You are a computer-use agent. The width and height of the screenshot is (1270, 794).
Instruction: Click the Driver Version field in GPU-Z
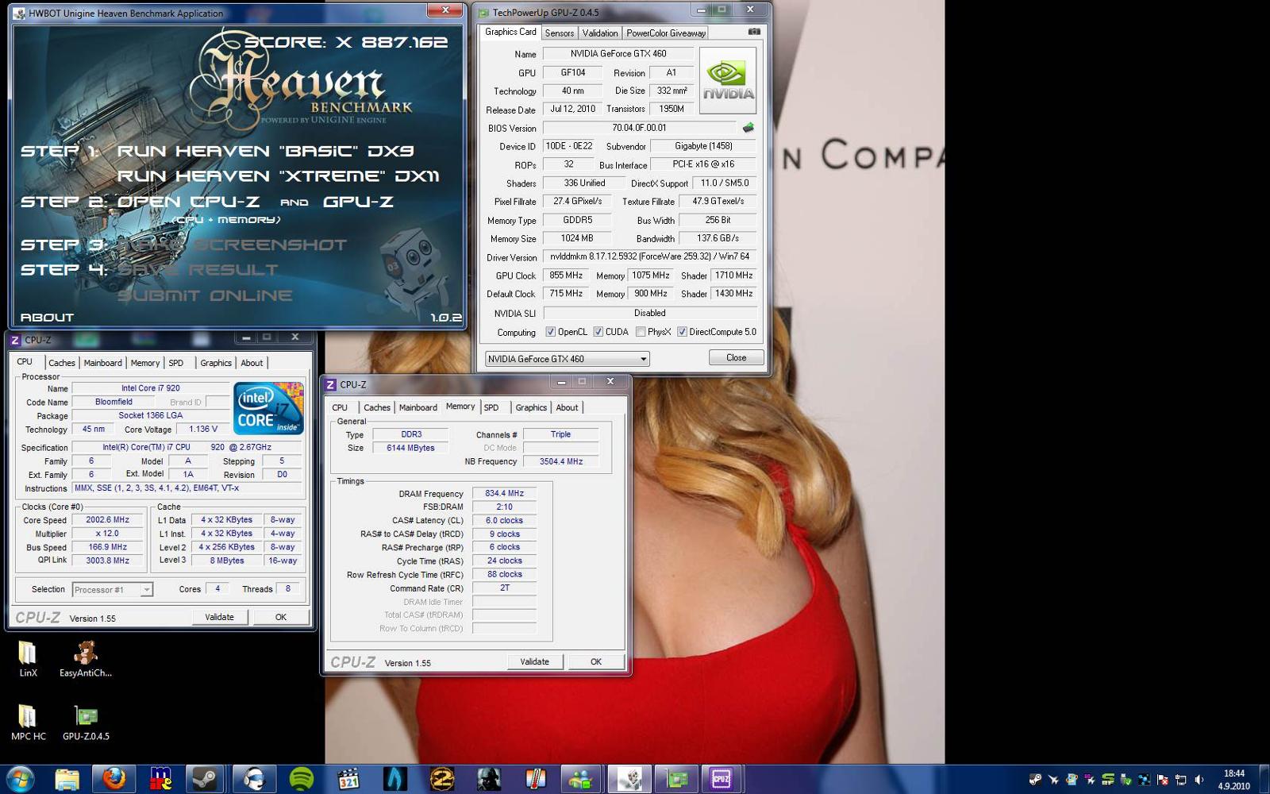649,256
